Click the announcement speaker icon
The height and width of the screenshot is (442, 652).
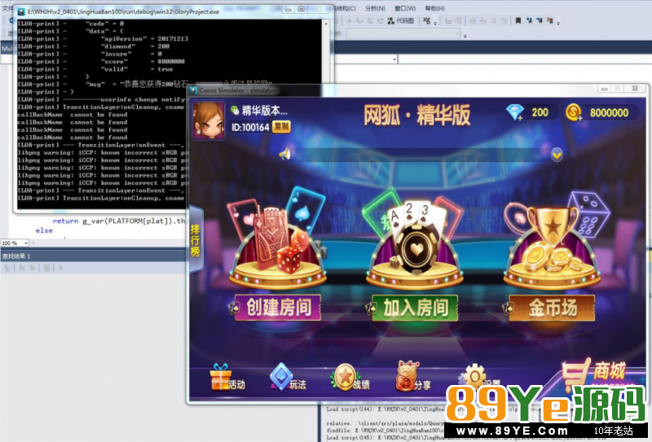[285, 155]
